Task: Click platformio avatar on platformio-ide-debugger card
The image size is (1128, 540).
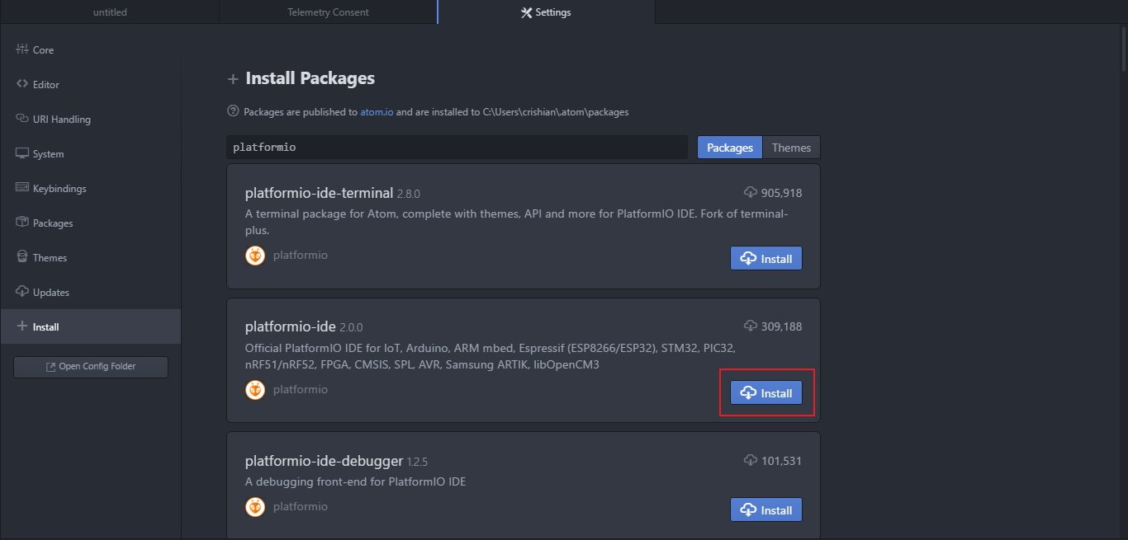Action: pos(255,506)
